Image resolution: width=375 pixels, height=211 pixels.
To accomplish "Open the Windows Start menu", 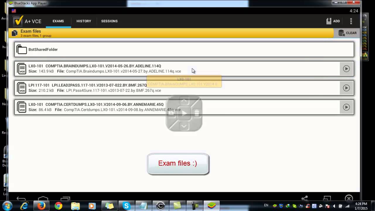I will [7, 206].
